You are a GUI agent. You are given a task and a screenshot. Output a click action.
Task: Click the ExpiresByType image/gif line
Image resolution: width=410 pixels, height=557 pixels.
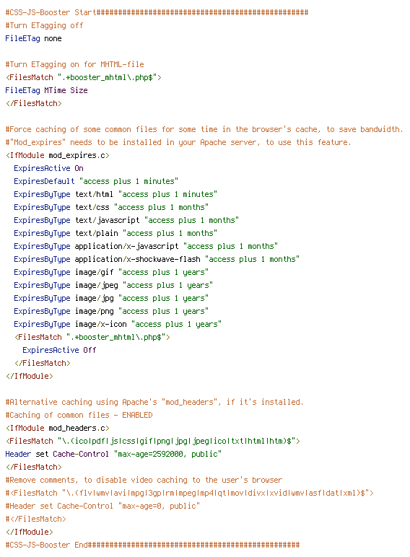click(x=111, y=272)
